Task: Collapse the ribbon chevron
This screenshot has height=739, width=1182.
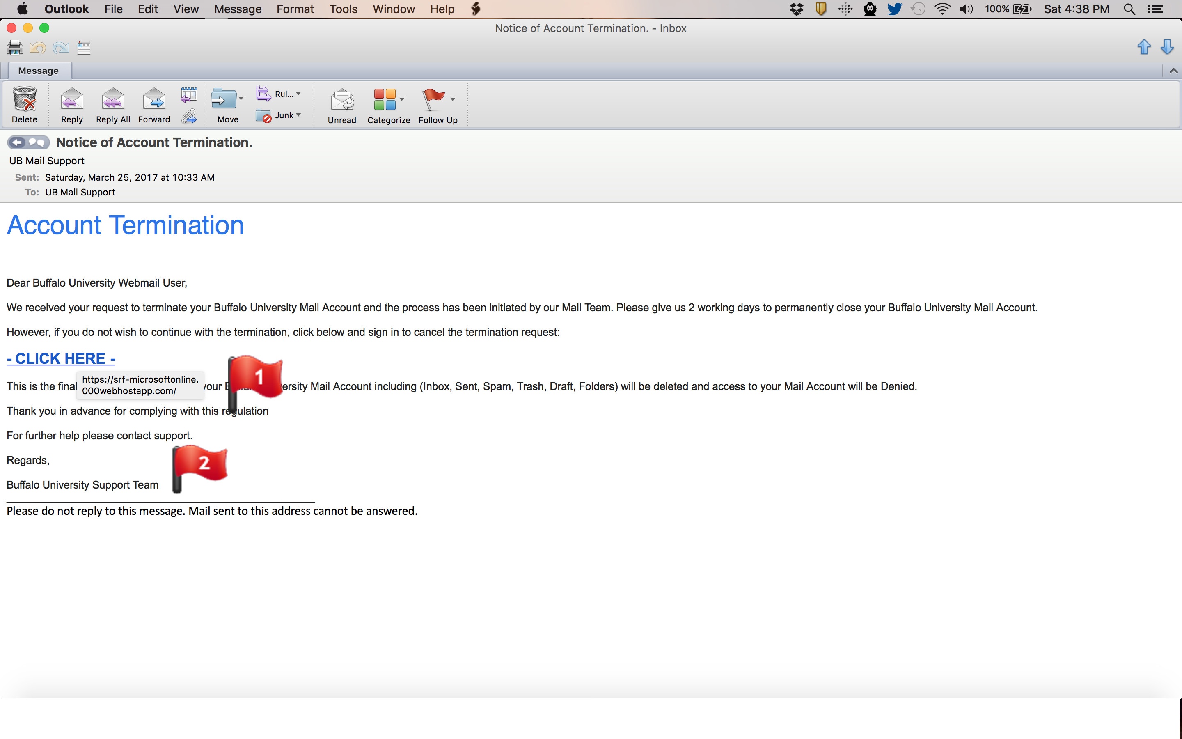Action: pos(1173,71)
